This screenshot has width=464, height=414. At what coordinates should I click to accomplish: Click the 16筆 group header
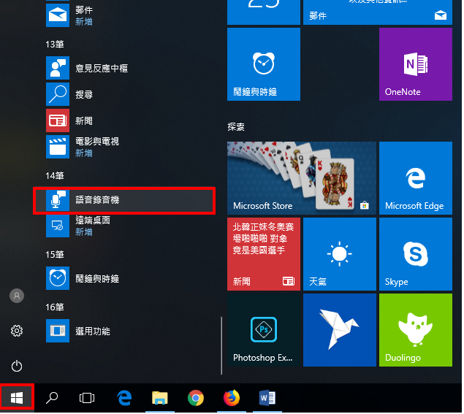55,307
